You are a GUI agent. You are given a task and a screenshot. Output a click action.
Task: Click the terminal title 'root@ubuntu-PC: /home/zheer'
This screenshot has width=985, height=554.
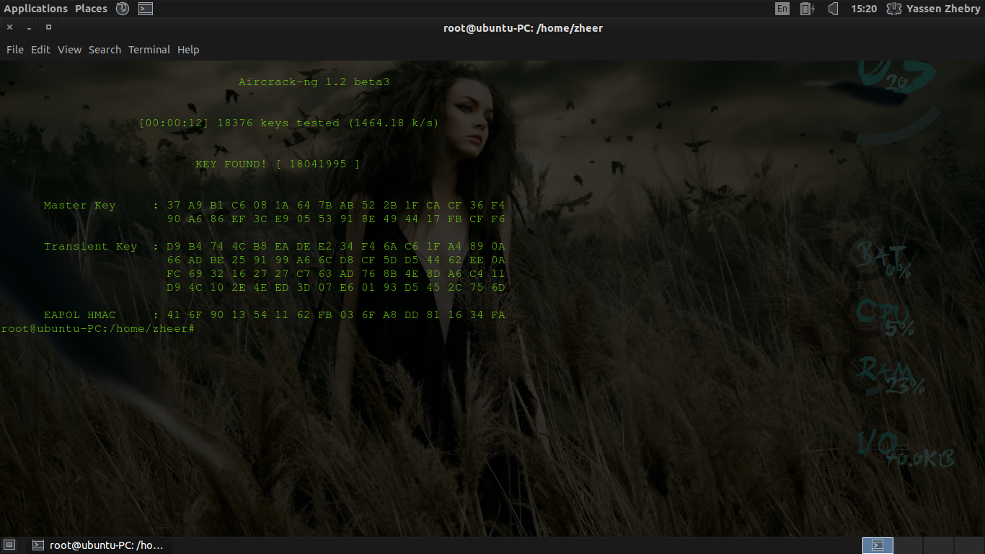(x=523, y=28)
